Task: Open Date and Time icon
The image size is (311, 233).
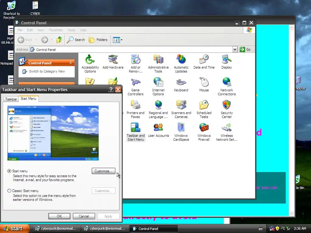Action: pos(204,62)
